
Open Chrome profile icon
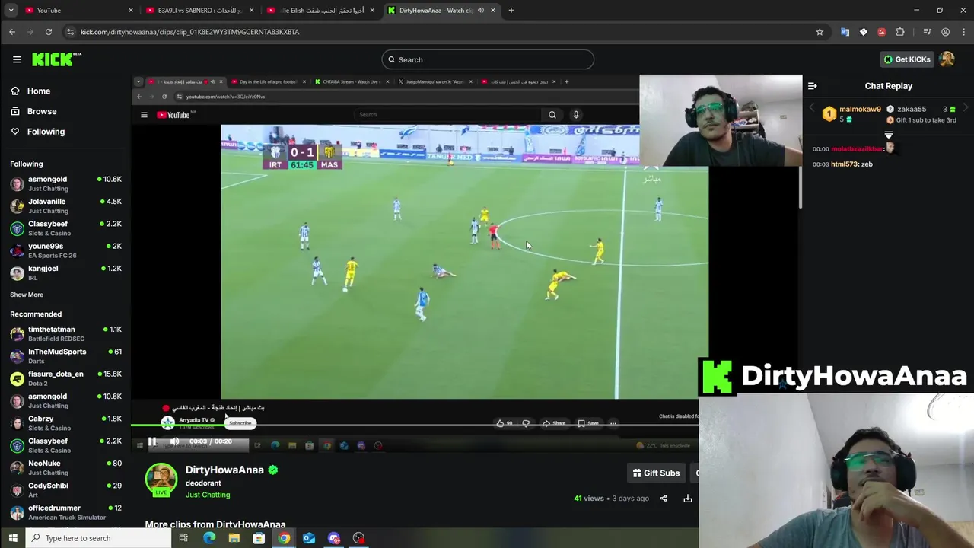945,32
